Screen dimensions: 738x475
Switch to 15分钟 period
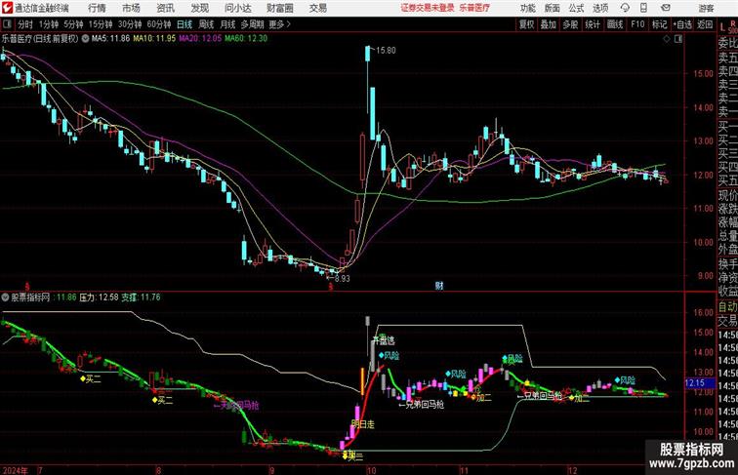[101, 24]
